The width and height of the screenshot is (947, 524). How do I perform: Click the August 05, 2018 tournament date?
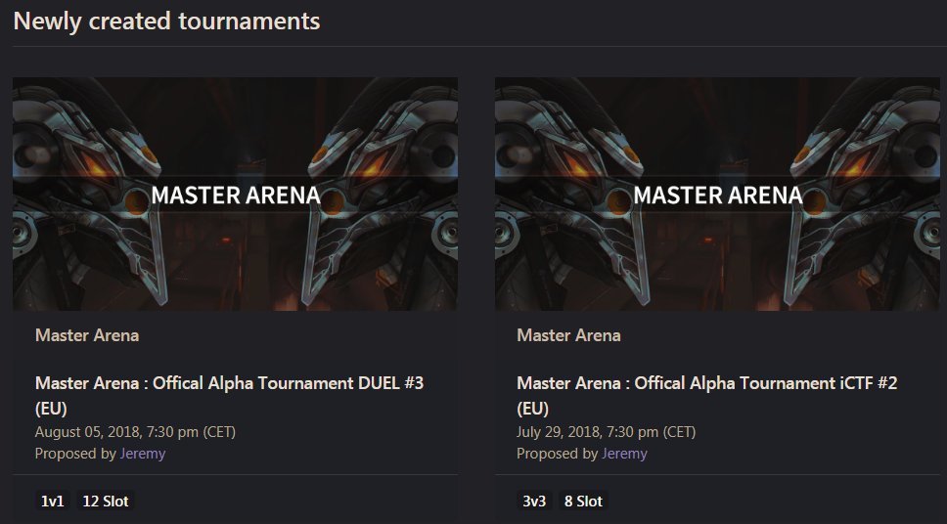[x=135, y=431]
